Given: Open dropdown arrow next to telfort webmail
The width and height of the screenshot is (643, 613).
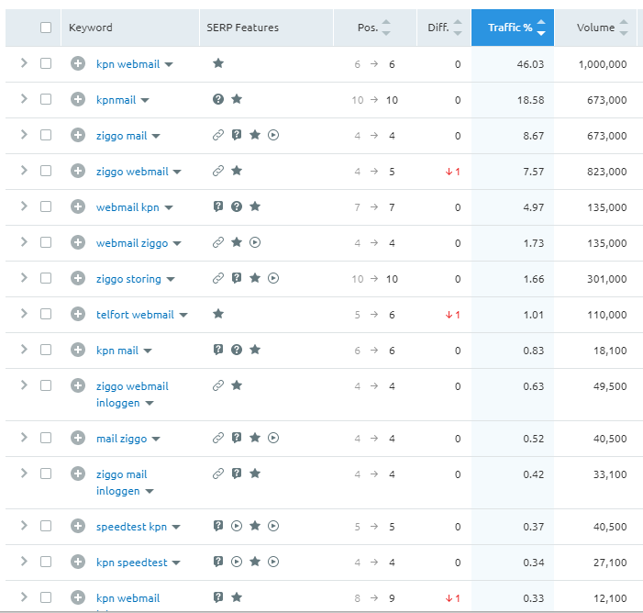Looking at the screenshot, I should (x=183, y=315).
